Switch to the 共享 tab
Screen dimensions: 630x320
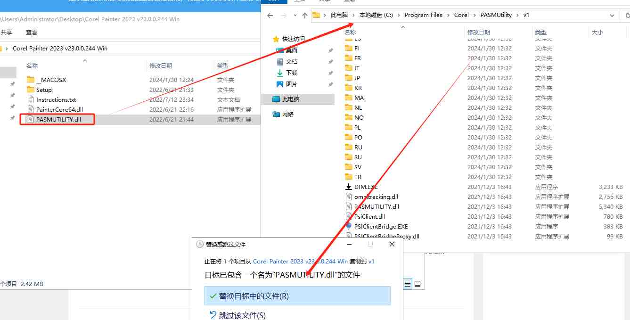coord(7,32)
